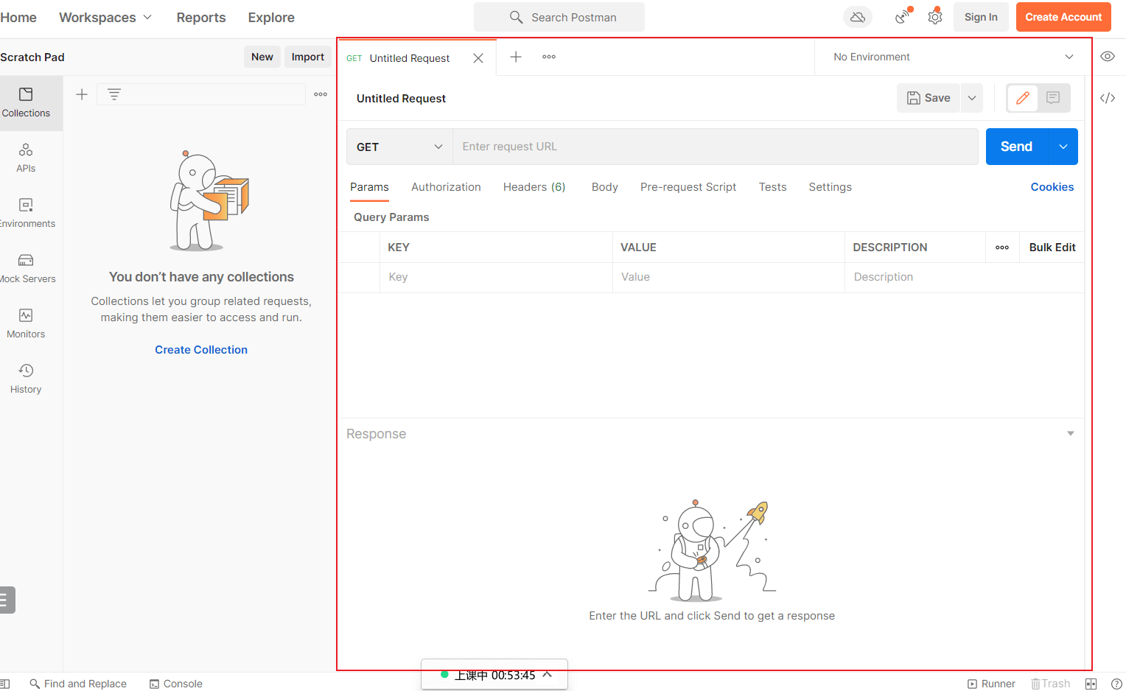Toggle the two-pane layout icon in status bar

[1091, 684]
